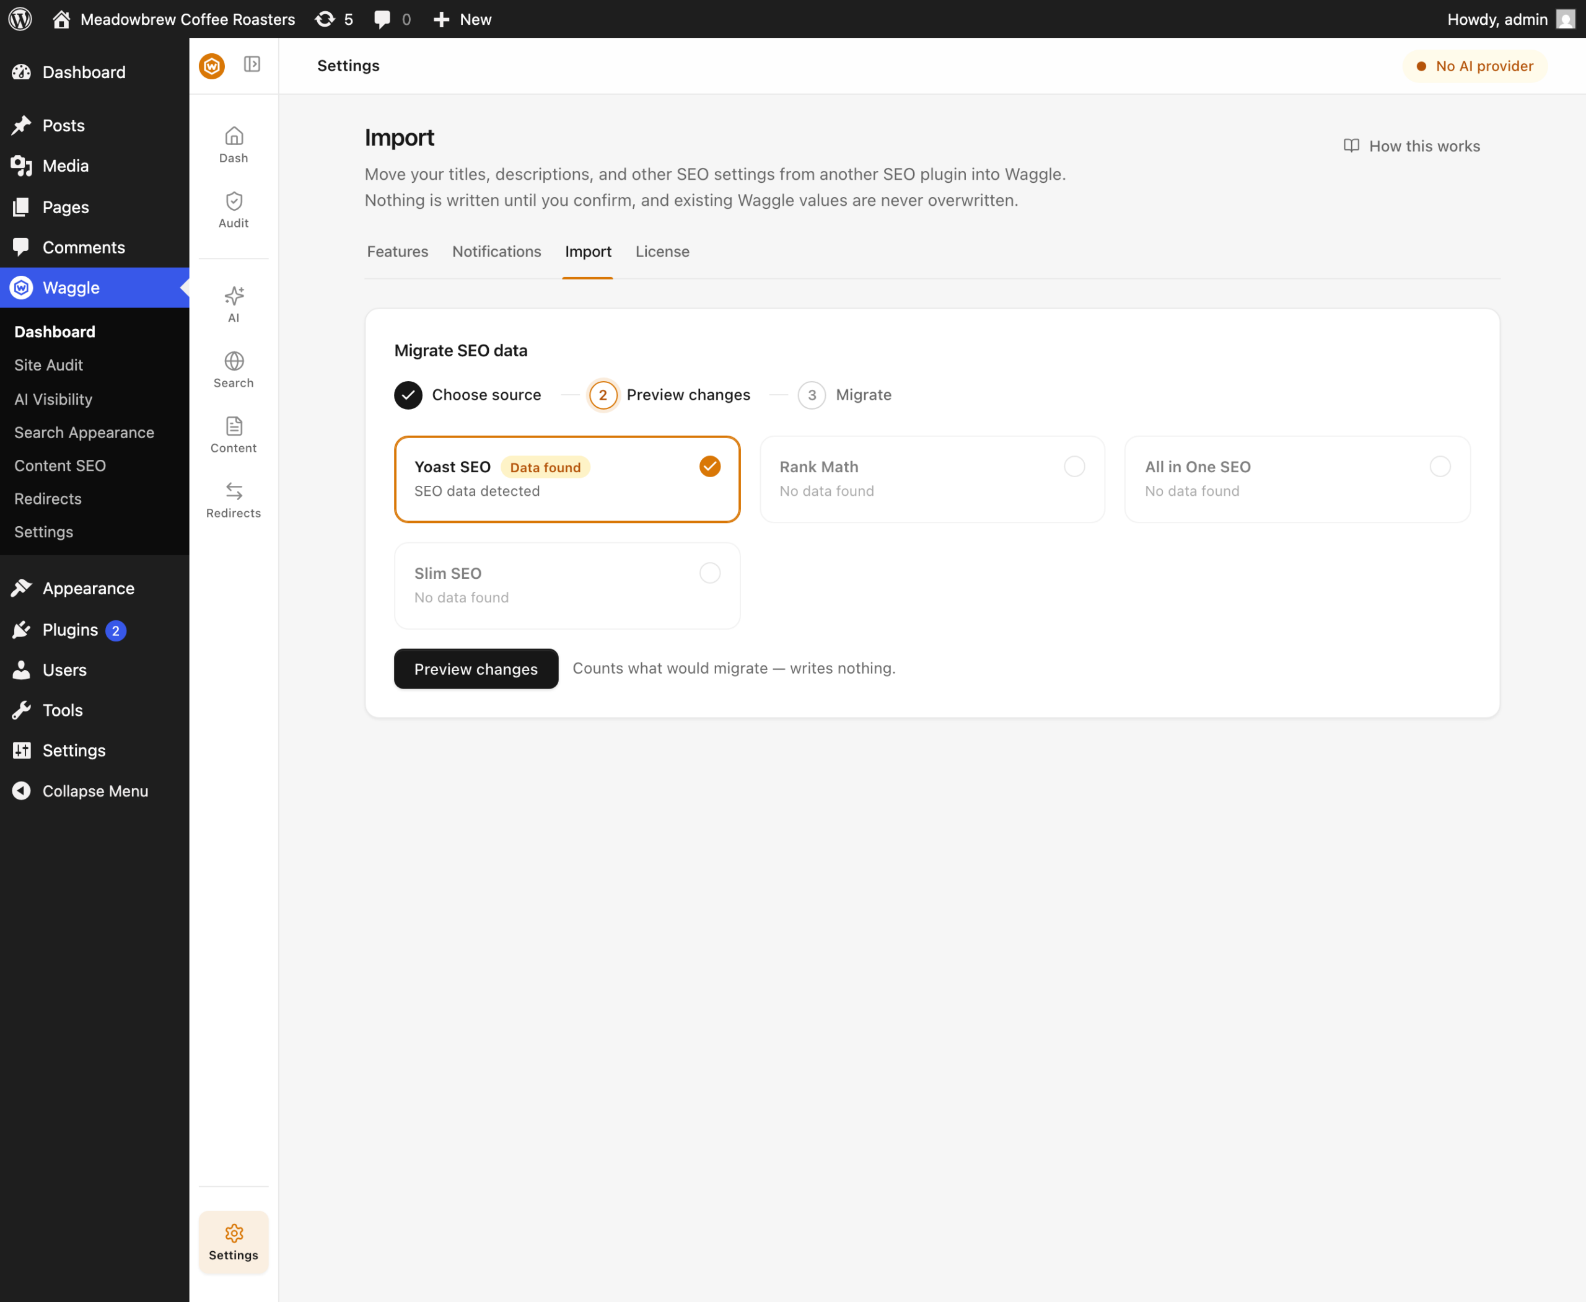Open Search Appearance submenu
The width and height of the screenshot is (1586, 1302).
(84, 433)
